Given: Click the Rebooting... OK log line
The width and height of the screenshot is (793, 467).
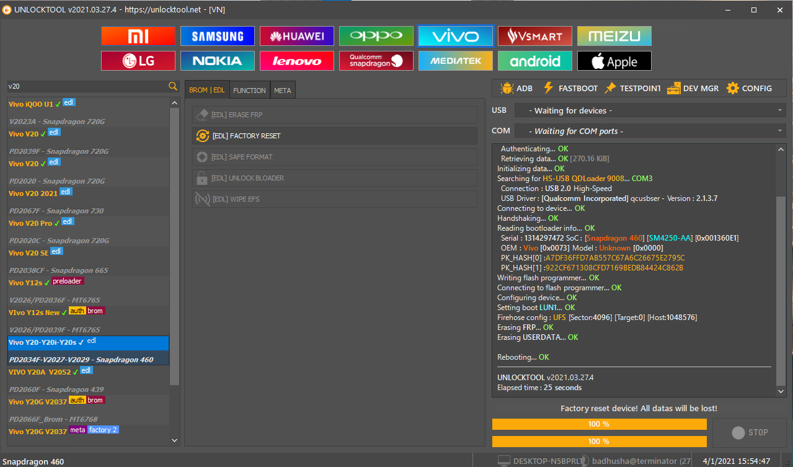Looking at the screenshot, I should [523, 357].
